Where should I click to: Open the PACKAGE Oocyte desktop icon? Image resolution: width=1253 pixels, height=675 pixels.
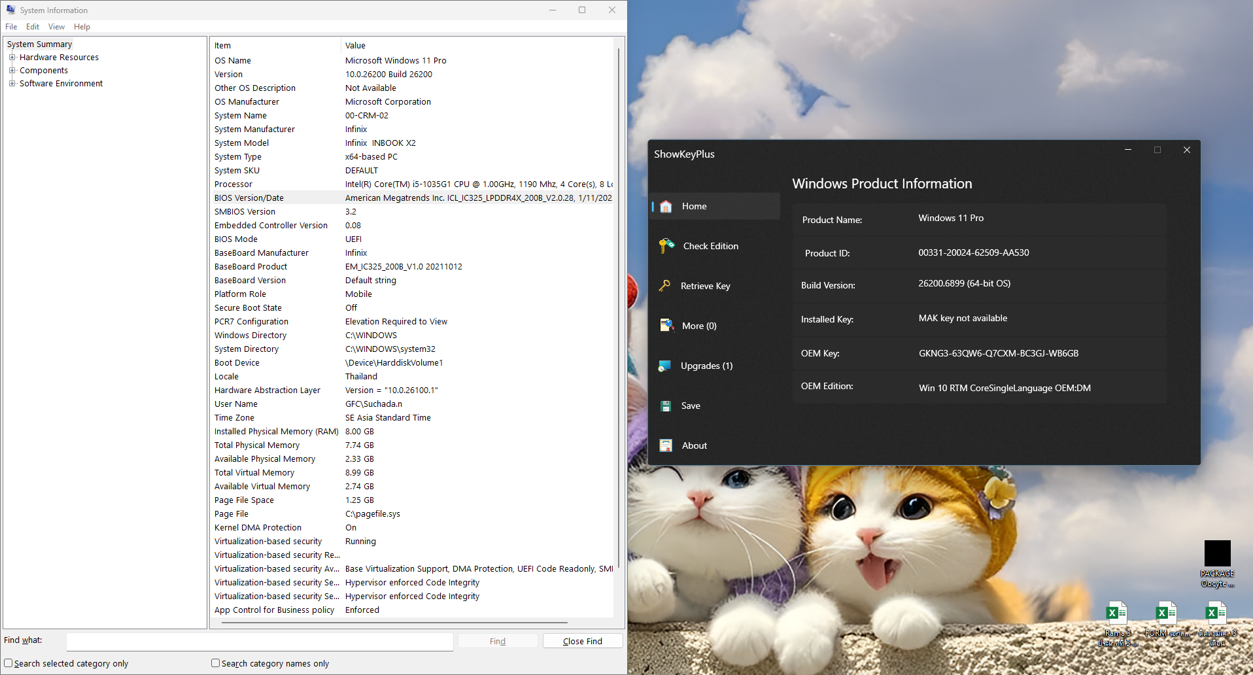tap(1217, 554)
